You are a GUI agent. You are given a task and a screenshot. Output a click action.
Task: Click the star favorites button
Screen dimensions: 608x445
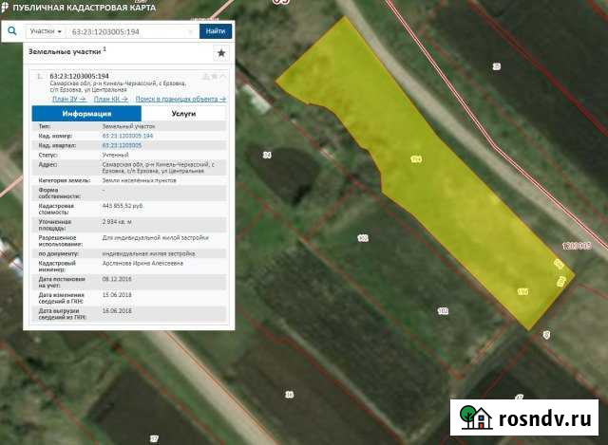pyautogui.click(x=221, y=53)
